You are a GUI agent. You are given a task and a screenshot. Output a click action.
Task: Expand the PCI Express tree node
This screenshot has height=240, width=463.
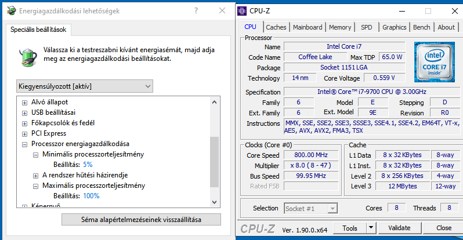(x=25, y=134)
